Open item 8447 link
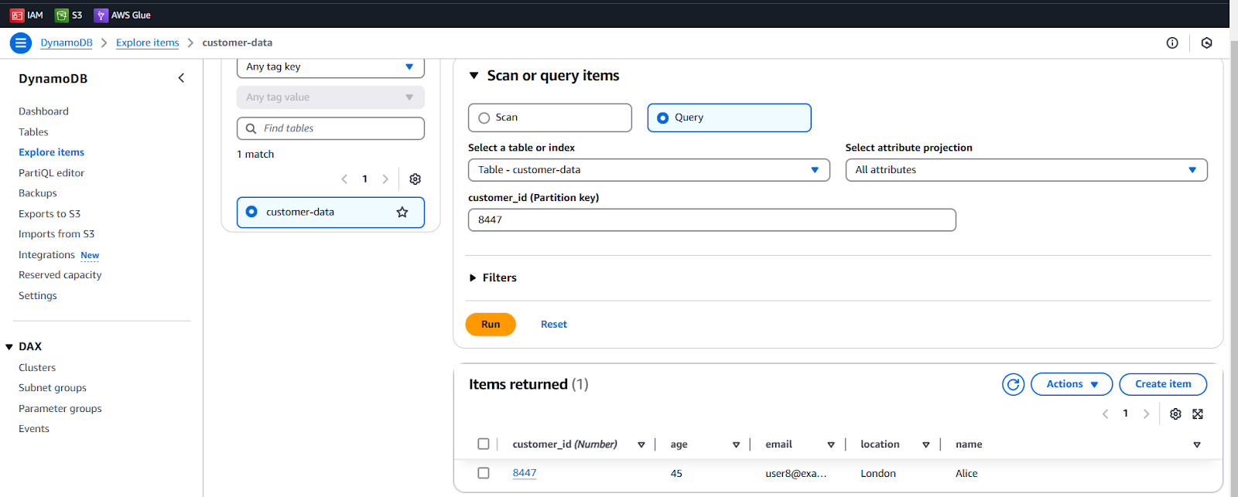1238x497 pixels. [x=525, y=473]
